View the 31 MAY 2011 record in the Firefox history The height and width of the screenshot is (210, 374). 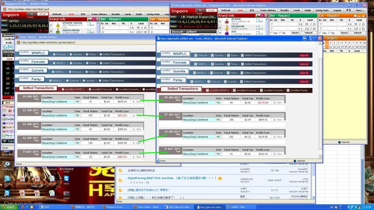tap(137, 157)
